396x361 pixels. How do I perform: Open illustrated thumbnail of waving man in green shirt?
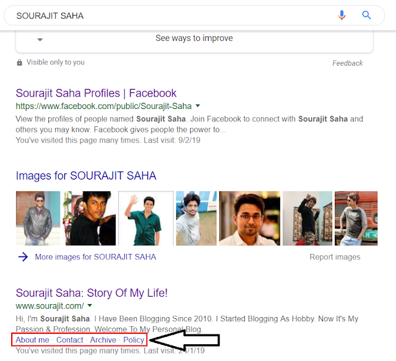tap(146, 219)
